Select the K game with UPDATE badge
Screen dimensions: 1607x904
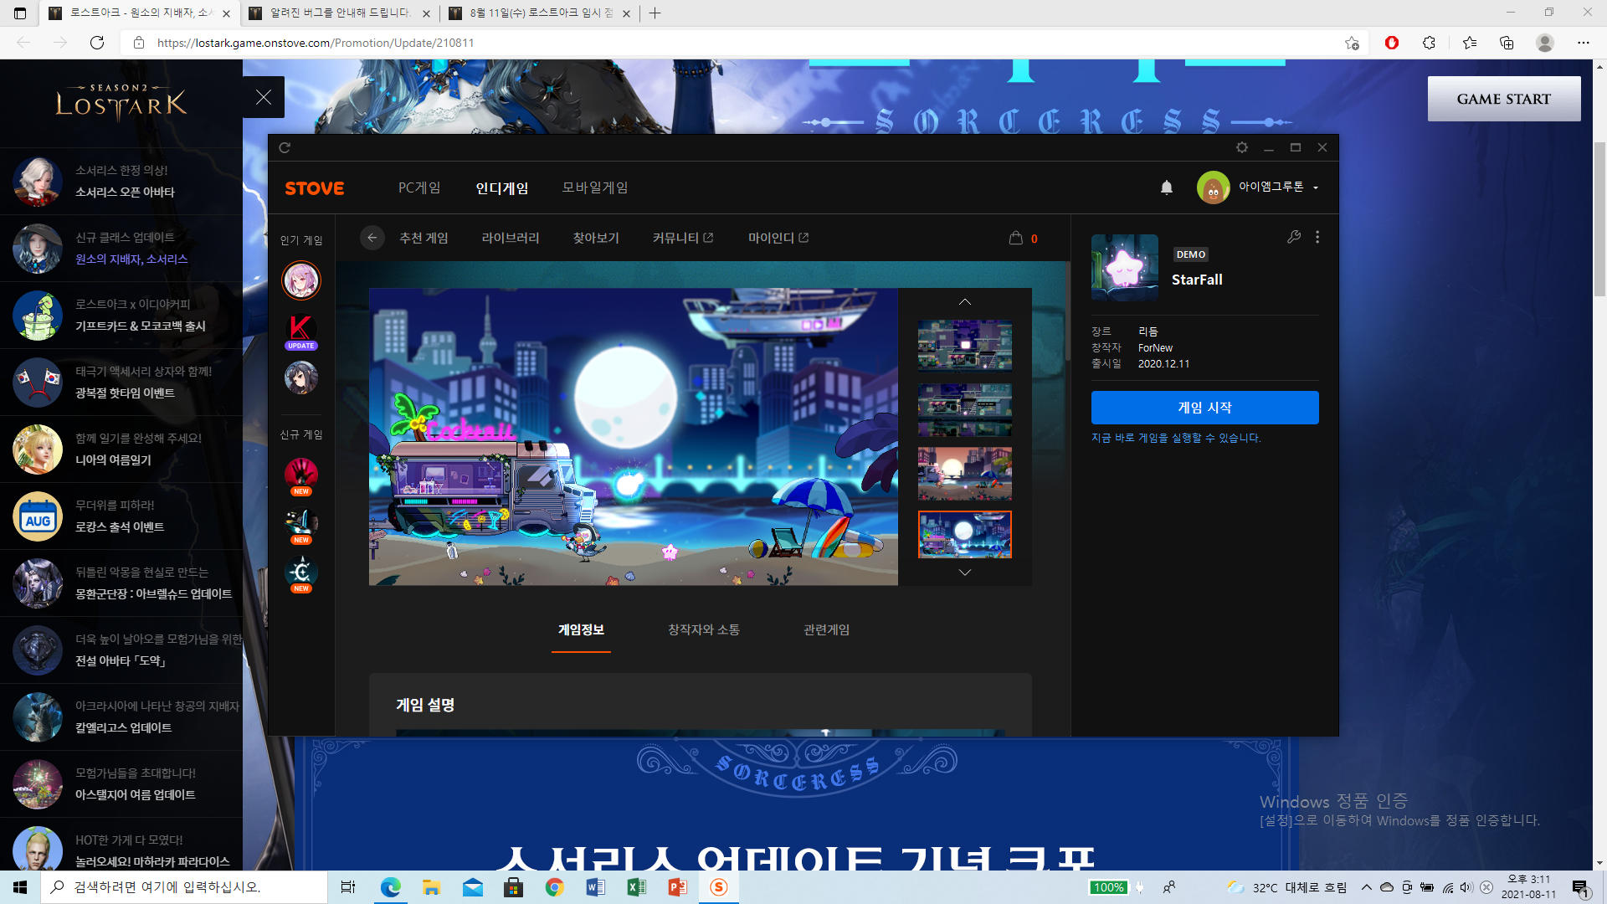coord(300,330)
